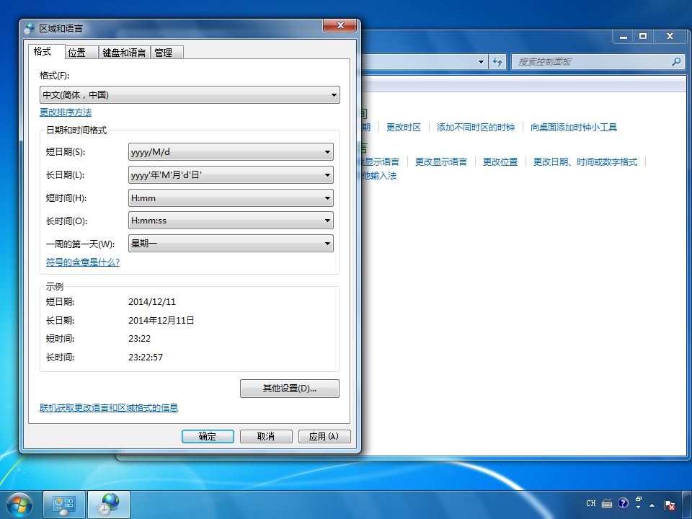The width and height of the screenshot is (692, 519).
Task: Click the blue help icon in language bar
Action: (623, 503)
